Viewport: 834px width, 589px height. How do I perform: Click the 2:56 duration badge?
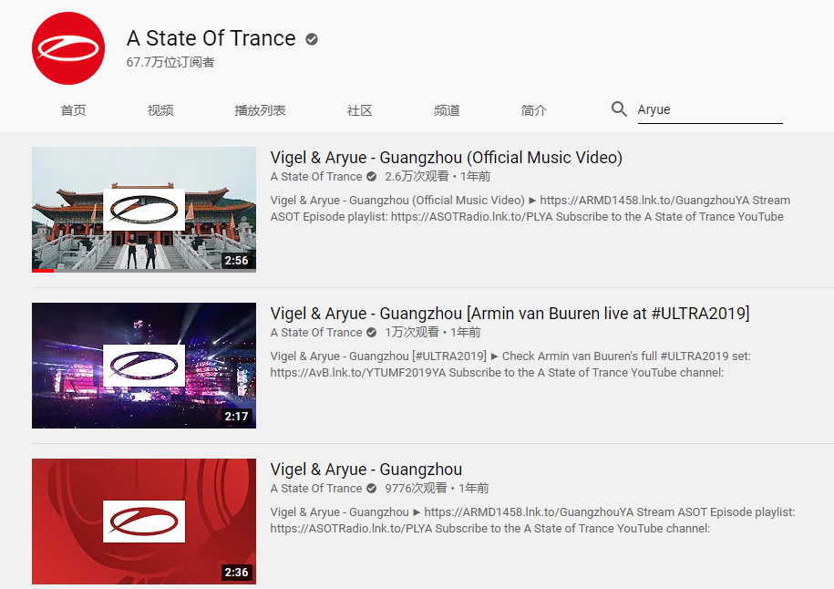tap(236, 260)
